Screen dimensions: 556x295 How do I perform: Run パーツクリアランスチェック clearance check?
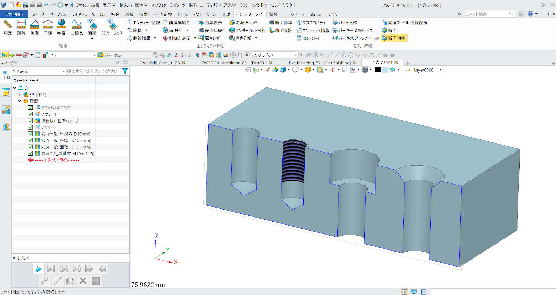(x=355, y=38)
